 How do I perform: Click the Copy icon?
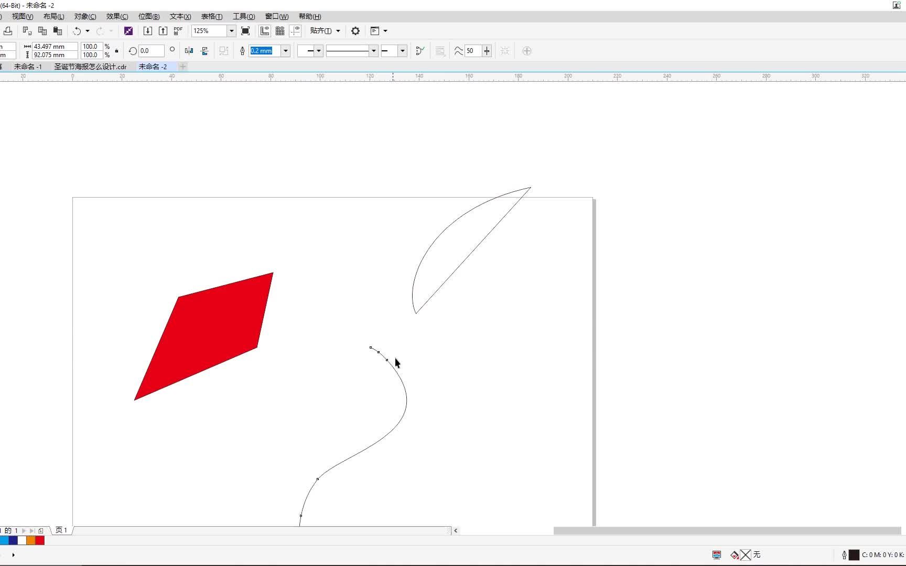click(42, 31)
